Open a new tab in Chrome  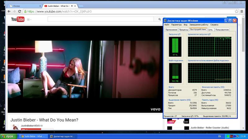(81, 6)
